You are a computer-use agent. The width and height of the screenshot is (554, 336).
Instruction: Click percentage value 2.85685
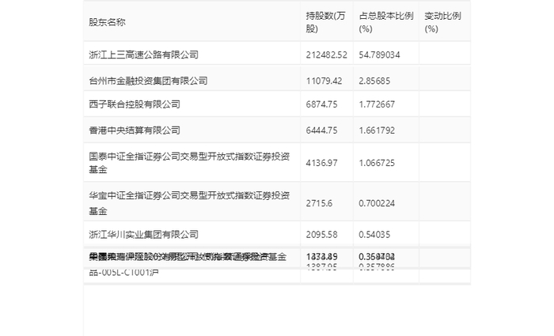click(x=374, y=81)
